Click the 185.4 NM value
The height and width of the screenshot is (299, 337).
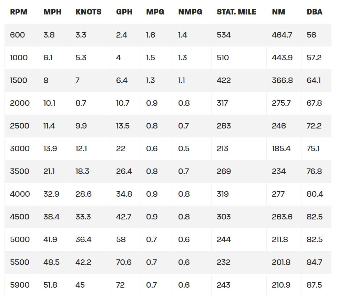[x=281, y=148]
